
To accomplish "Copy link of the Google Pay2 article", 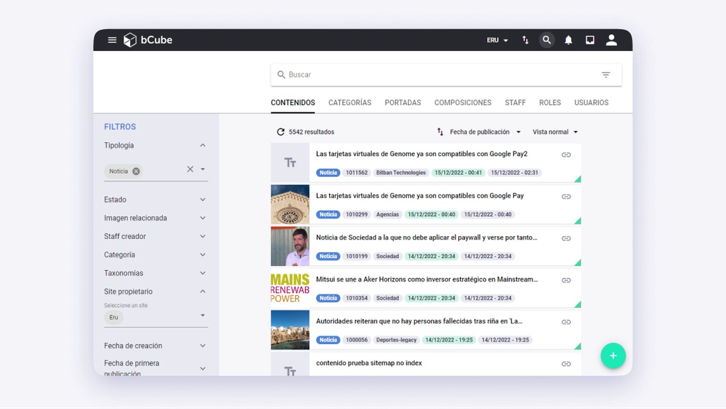I will coord(566,154).
